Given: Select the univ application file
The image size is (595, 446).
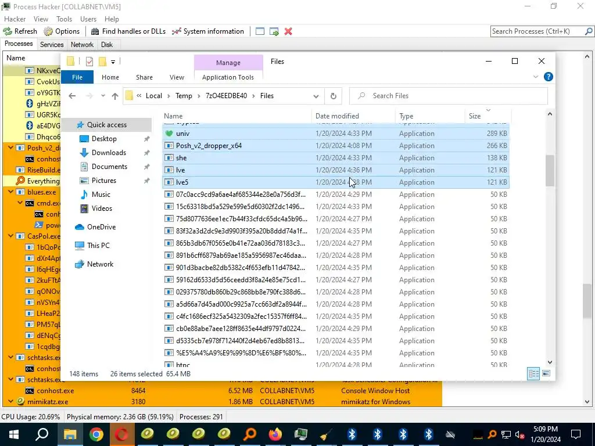Looking at the screenshot, I should 336,134.
